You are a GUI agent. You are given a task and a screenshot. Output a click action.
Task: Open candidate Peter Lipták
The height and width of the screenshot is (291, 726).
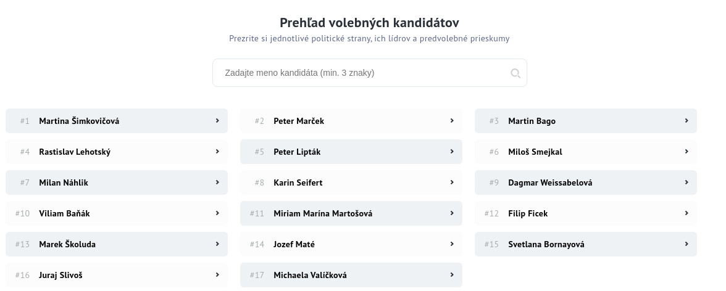pos(297,152)
